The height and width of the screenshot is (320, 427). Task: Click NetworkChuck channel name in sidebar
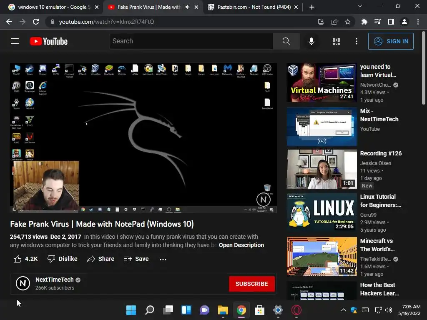pyautogui.click(x=376, y=85)
